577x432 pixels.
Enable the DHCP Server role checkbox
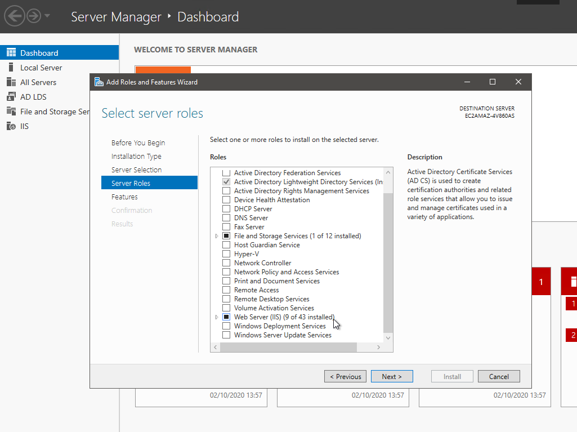(x=227, y=208)
